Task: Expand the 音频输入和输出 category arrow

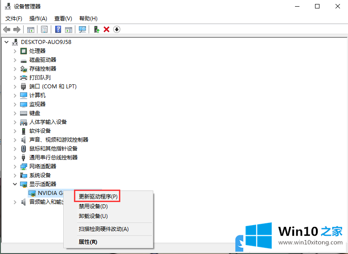Action: [x=15, y=202]
